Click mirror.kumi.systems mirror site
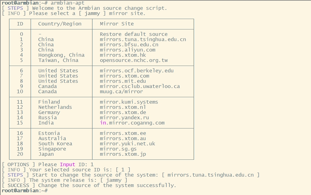Viewport: 311px width, 195px height. coord(129,102)
